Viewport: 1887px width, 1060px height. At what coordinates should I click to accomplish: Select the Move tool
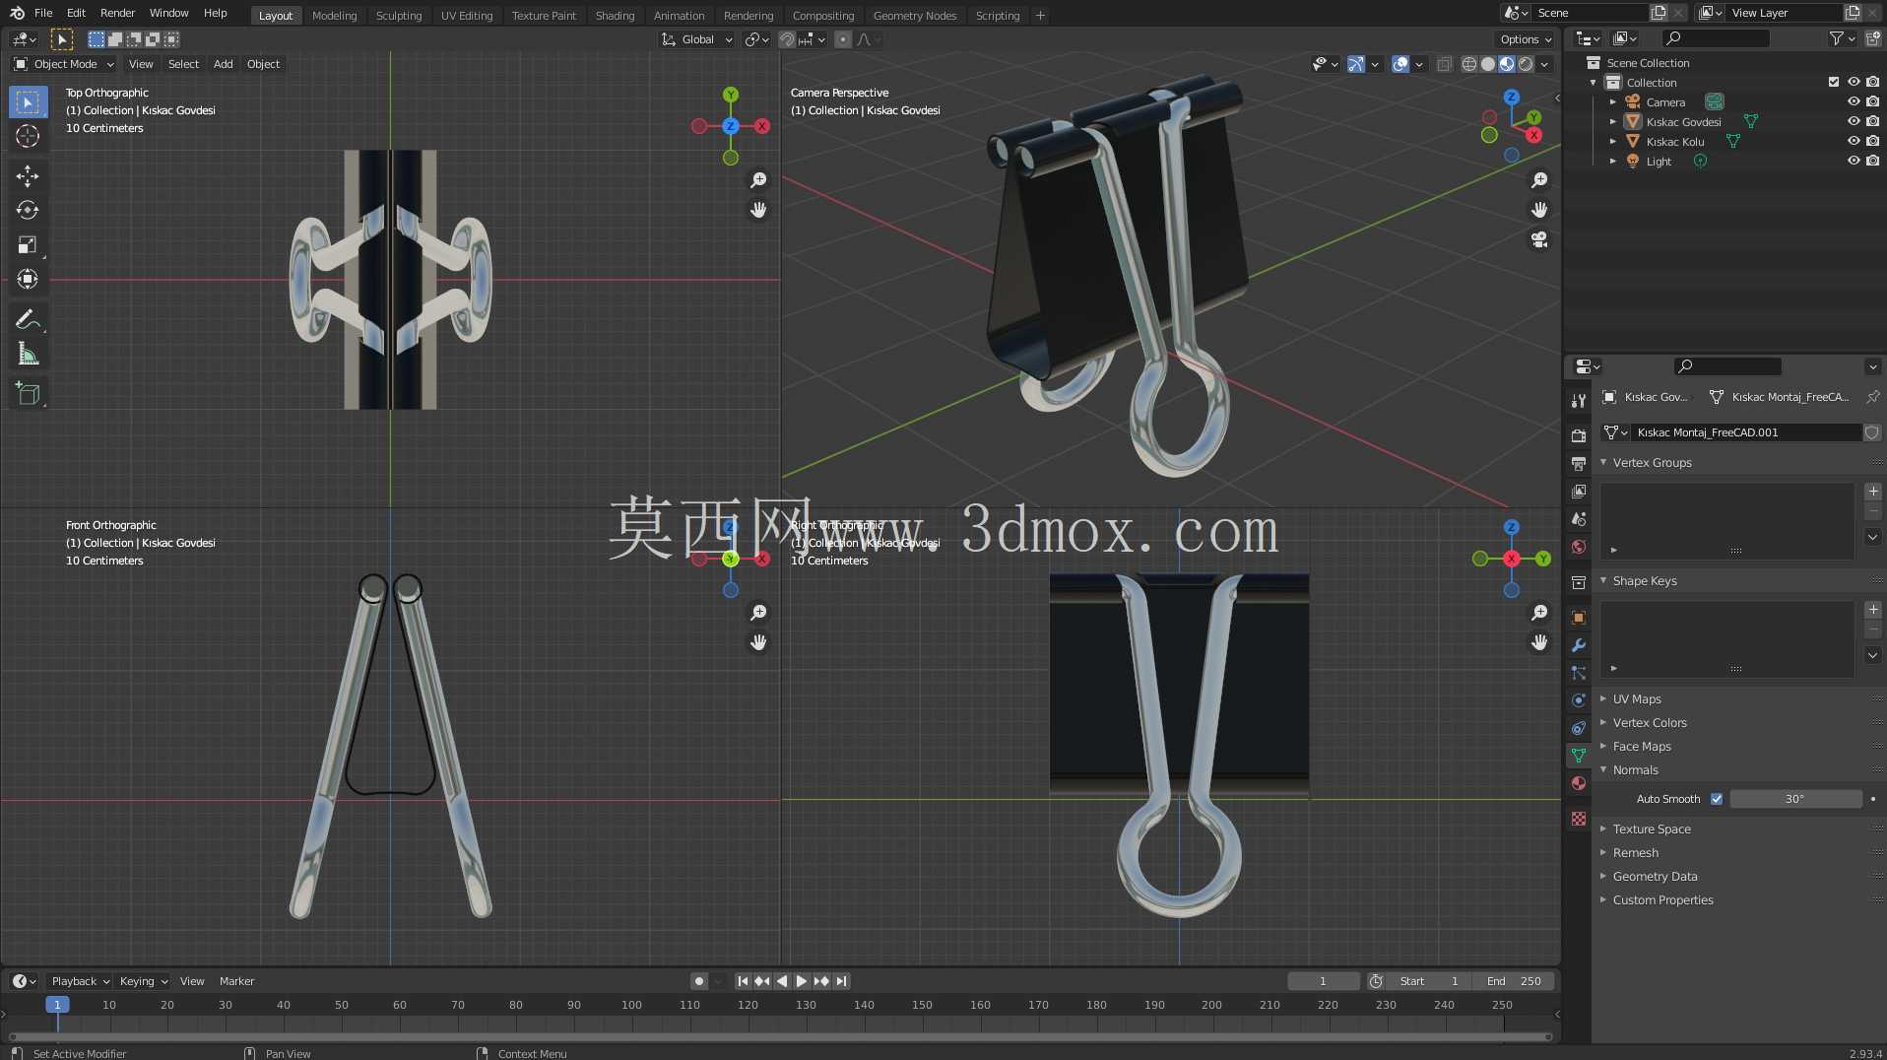28,176
